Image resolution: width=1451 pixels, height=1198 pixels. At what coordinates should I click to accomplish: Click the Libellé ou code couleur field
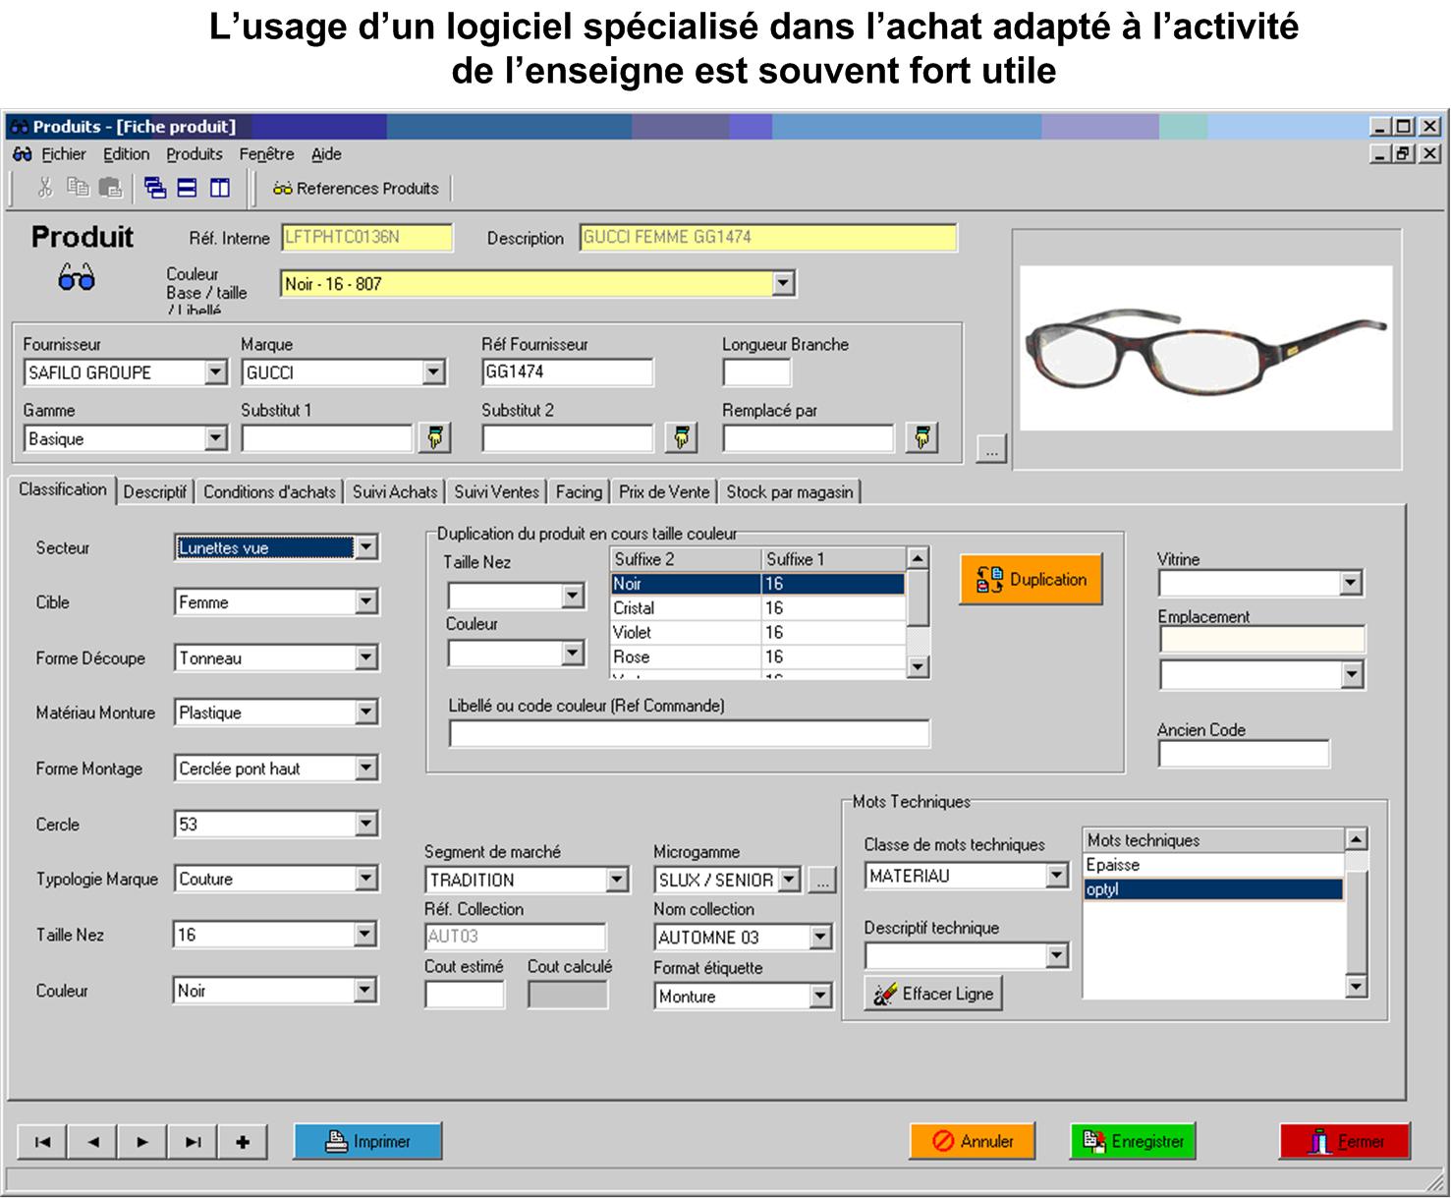click(x=689, y=733)
